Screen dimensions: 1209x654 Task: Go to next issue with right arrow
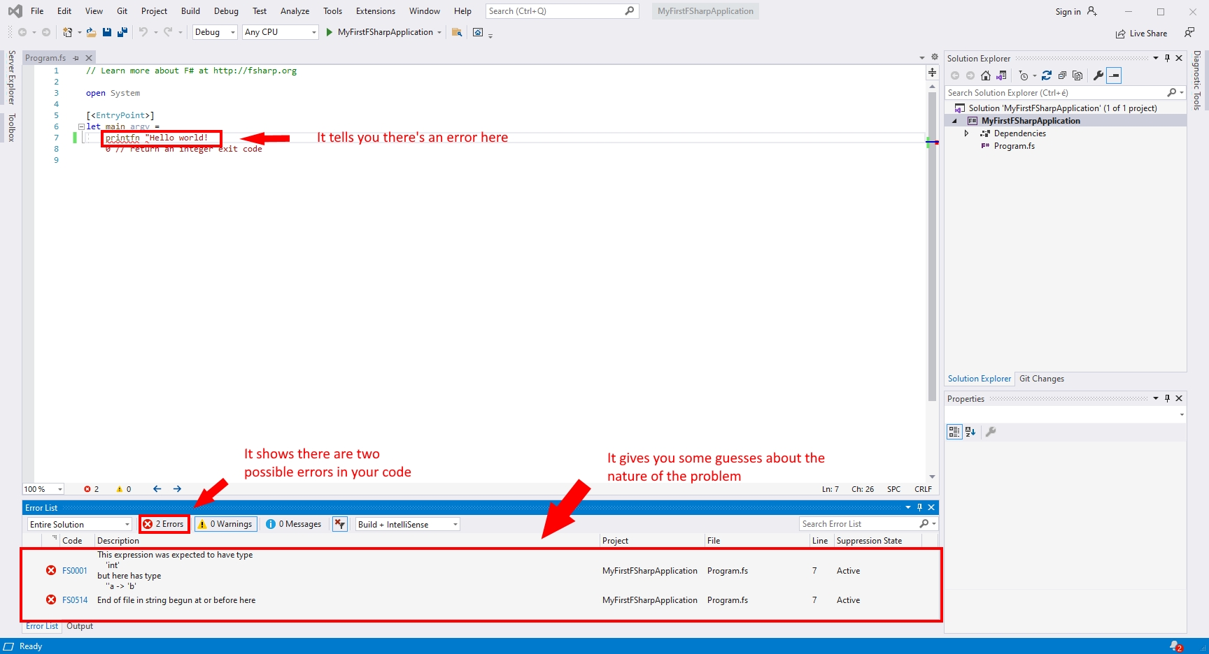click(x=177, y=489)
